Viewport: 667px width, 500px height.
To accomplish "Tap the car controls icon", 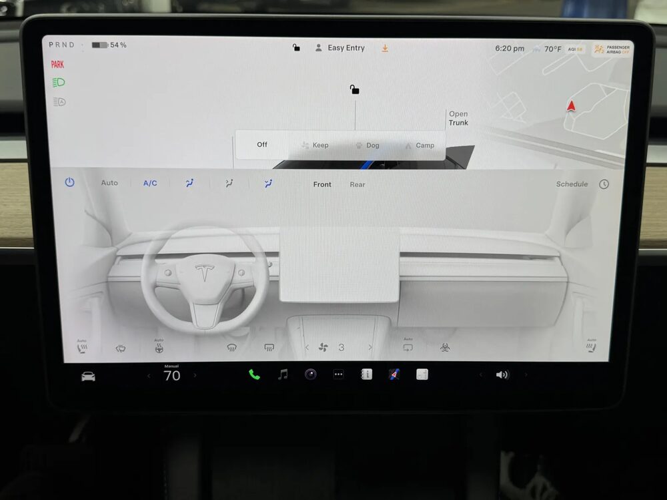I will (x=88, y=376).
